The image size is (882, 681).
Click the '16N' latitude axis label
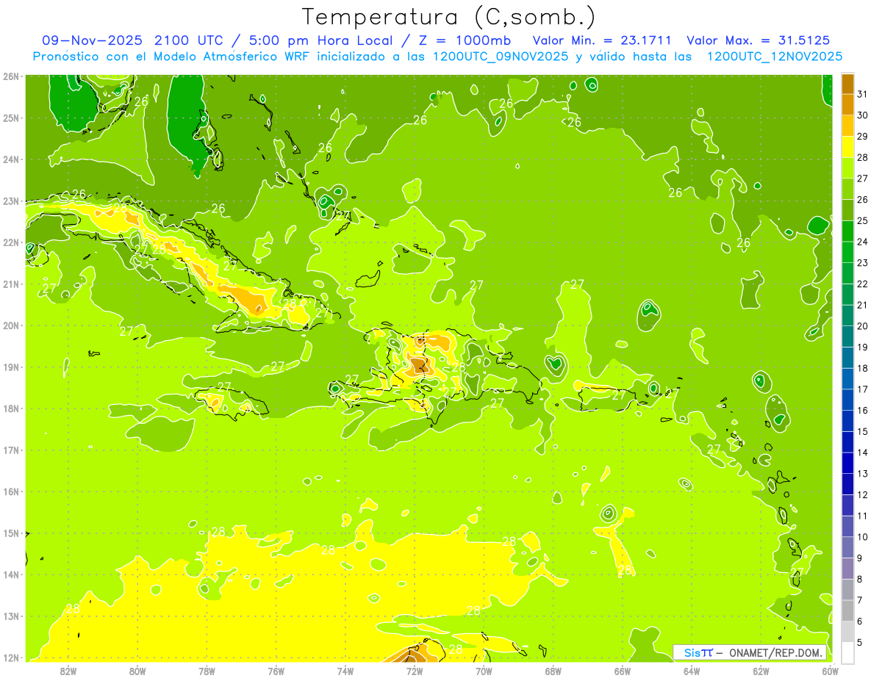[11, 491]
